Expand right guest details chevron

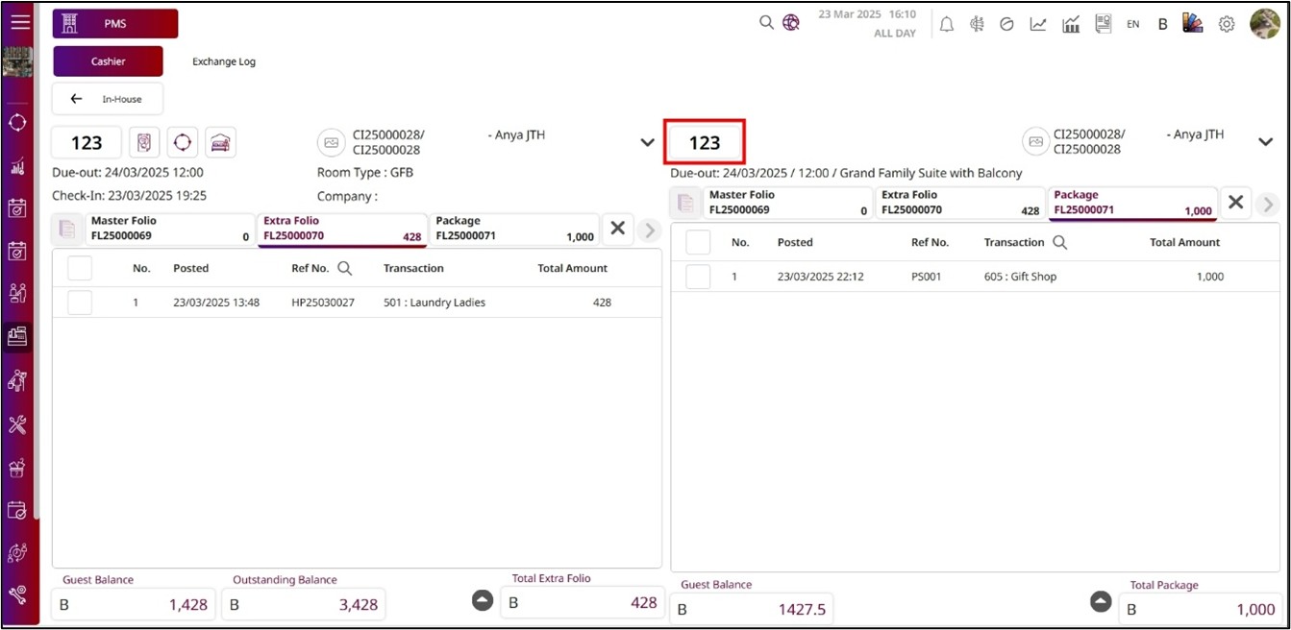pos(1265,142)
